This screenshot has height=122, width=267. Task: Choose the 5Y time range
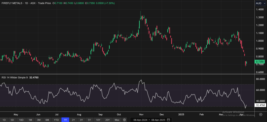tap(89, 120)
